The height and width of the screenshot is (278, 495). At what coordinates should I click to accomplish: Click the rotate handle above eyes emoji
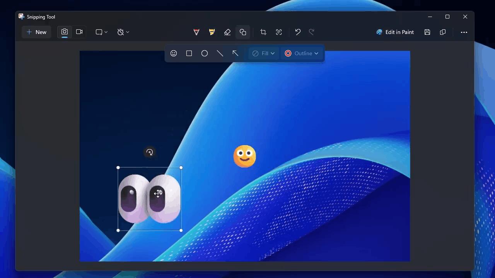click(150, 152)
